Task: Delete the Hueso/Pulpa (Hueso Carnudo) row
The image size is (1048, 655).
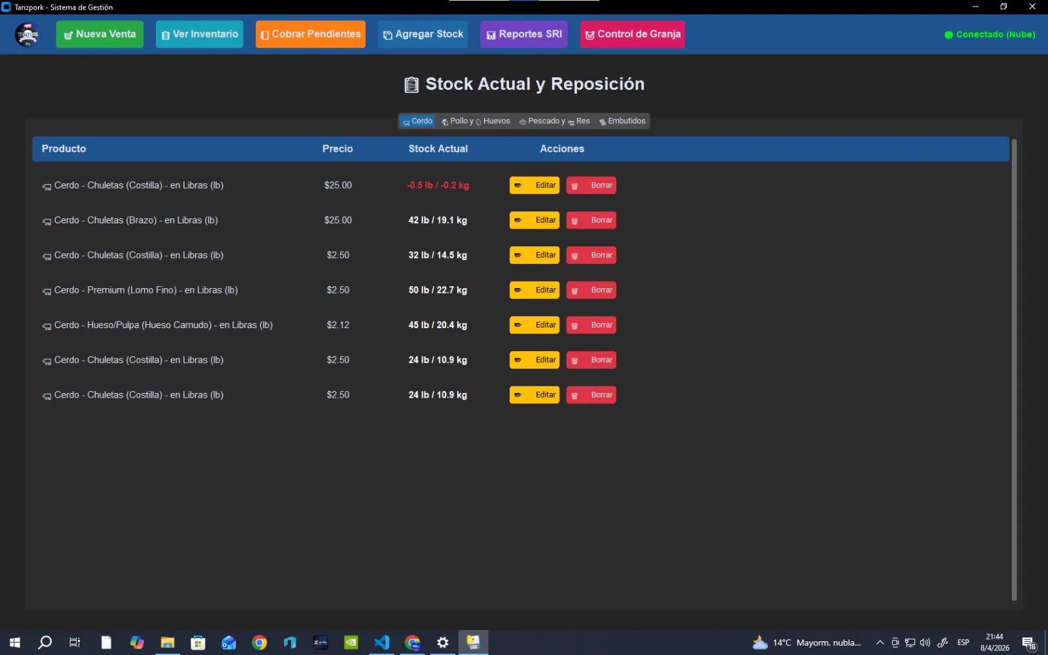Action: (x=591, y=325)
